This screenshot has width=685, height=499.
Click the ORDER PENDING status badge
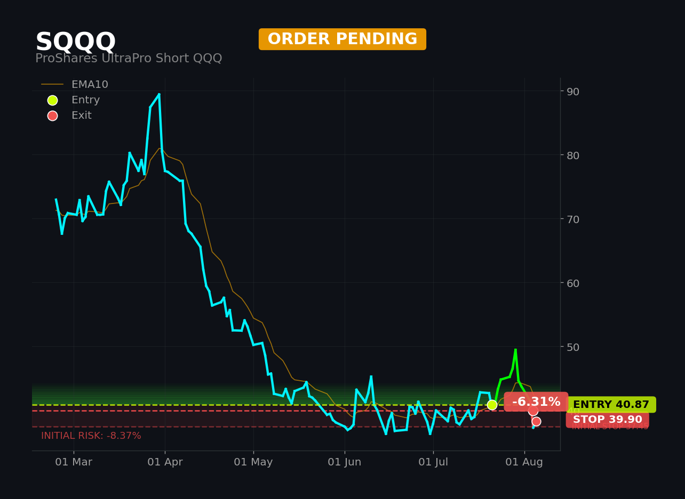[x=342, y=39]
